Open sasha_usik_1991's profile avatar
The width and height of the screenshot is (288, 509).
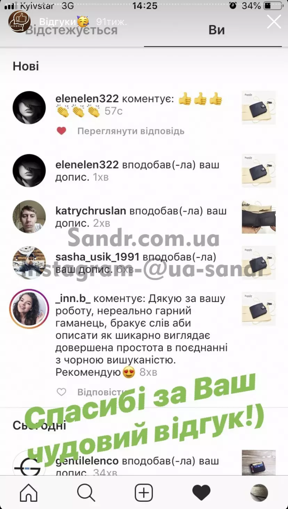coord(29,263)
